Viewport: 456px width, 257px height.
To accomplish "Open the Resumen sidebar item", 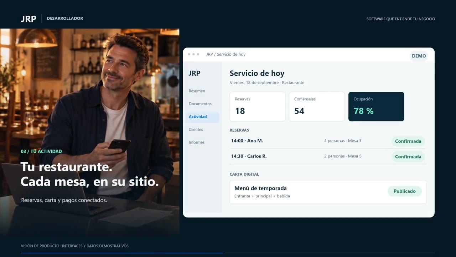I will pyautogui.click(x=197, y=91).
